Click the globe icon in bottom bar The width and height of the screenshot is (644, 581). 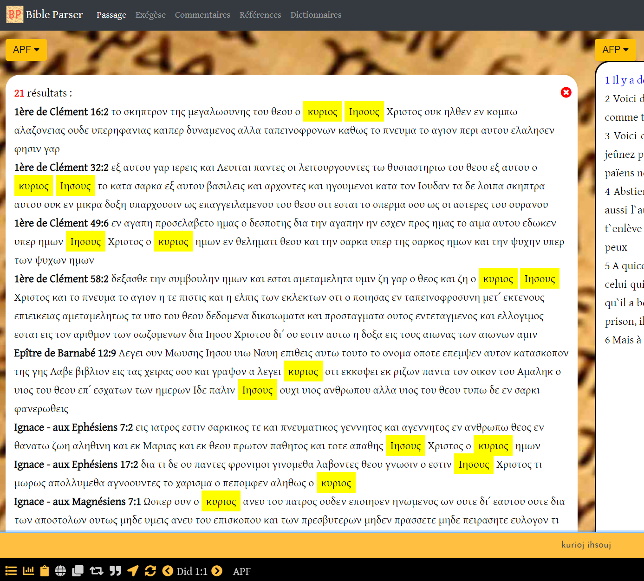coord(60,571)
